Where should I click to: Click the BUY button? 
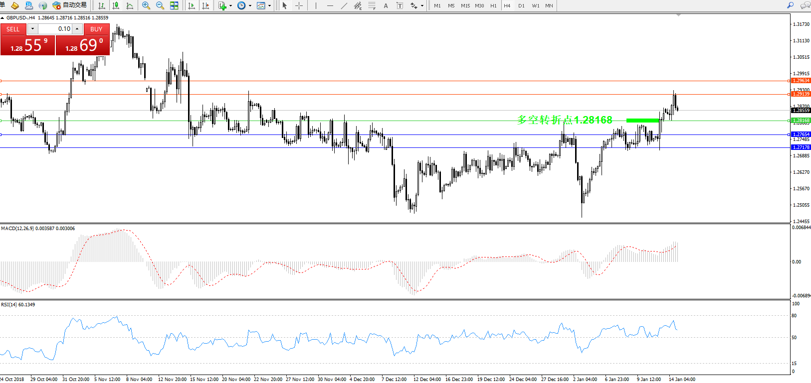click(x=96, y=29)
